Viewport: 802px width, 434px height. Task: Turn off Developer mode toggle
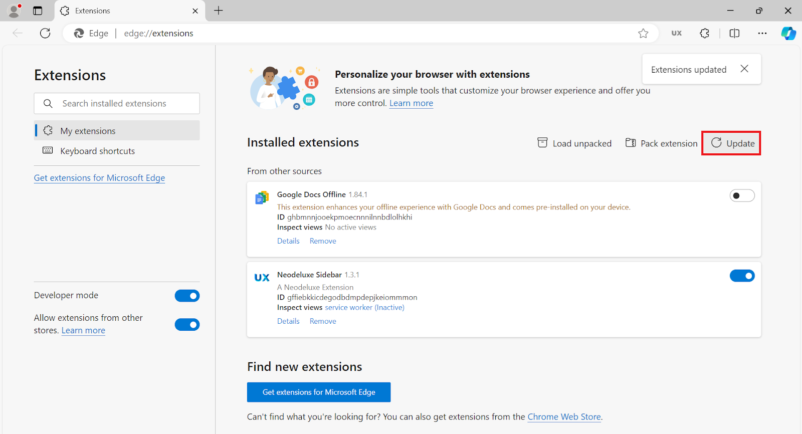click(187, 296)
